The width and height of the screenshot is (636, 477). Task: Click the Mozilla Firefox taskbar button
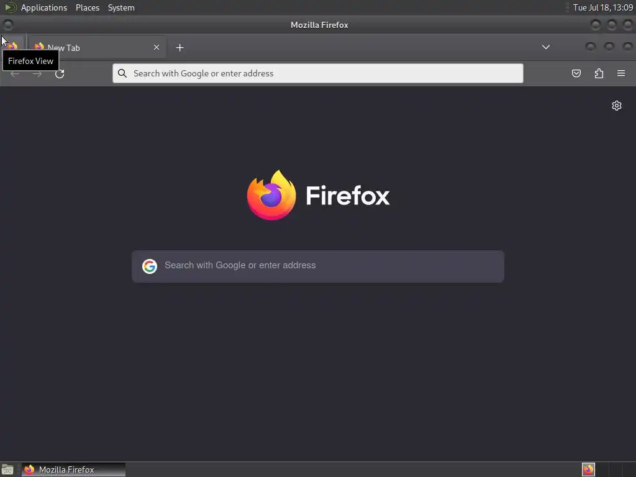(73, 470)
